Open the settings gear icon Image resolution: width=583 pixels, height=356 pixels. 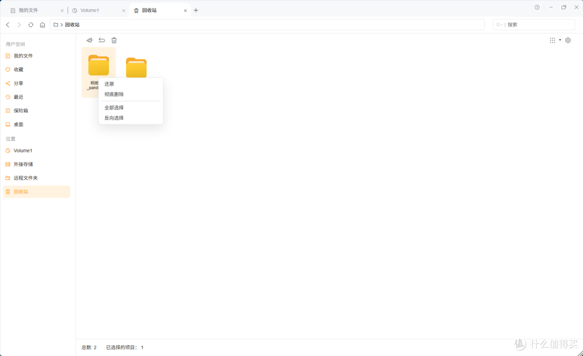point(568,40)
